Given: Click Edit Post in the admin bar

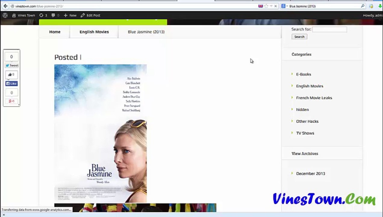Looking at the screenshot, I should (90, 15).
